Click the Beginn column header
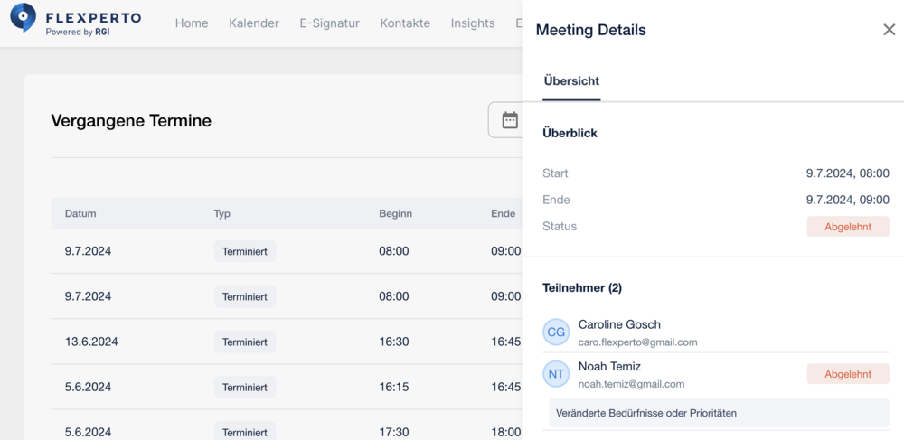 point(396,213)
